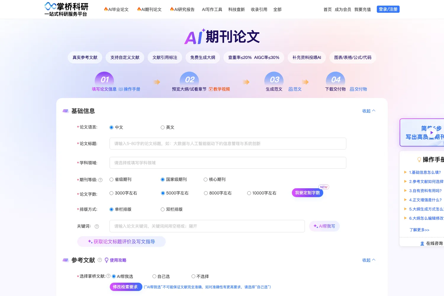The image size is (444, 296).
Task: Open the AI期刊论文 nav menu
Action: (x=149, y=9)
